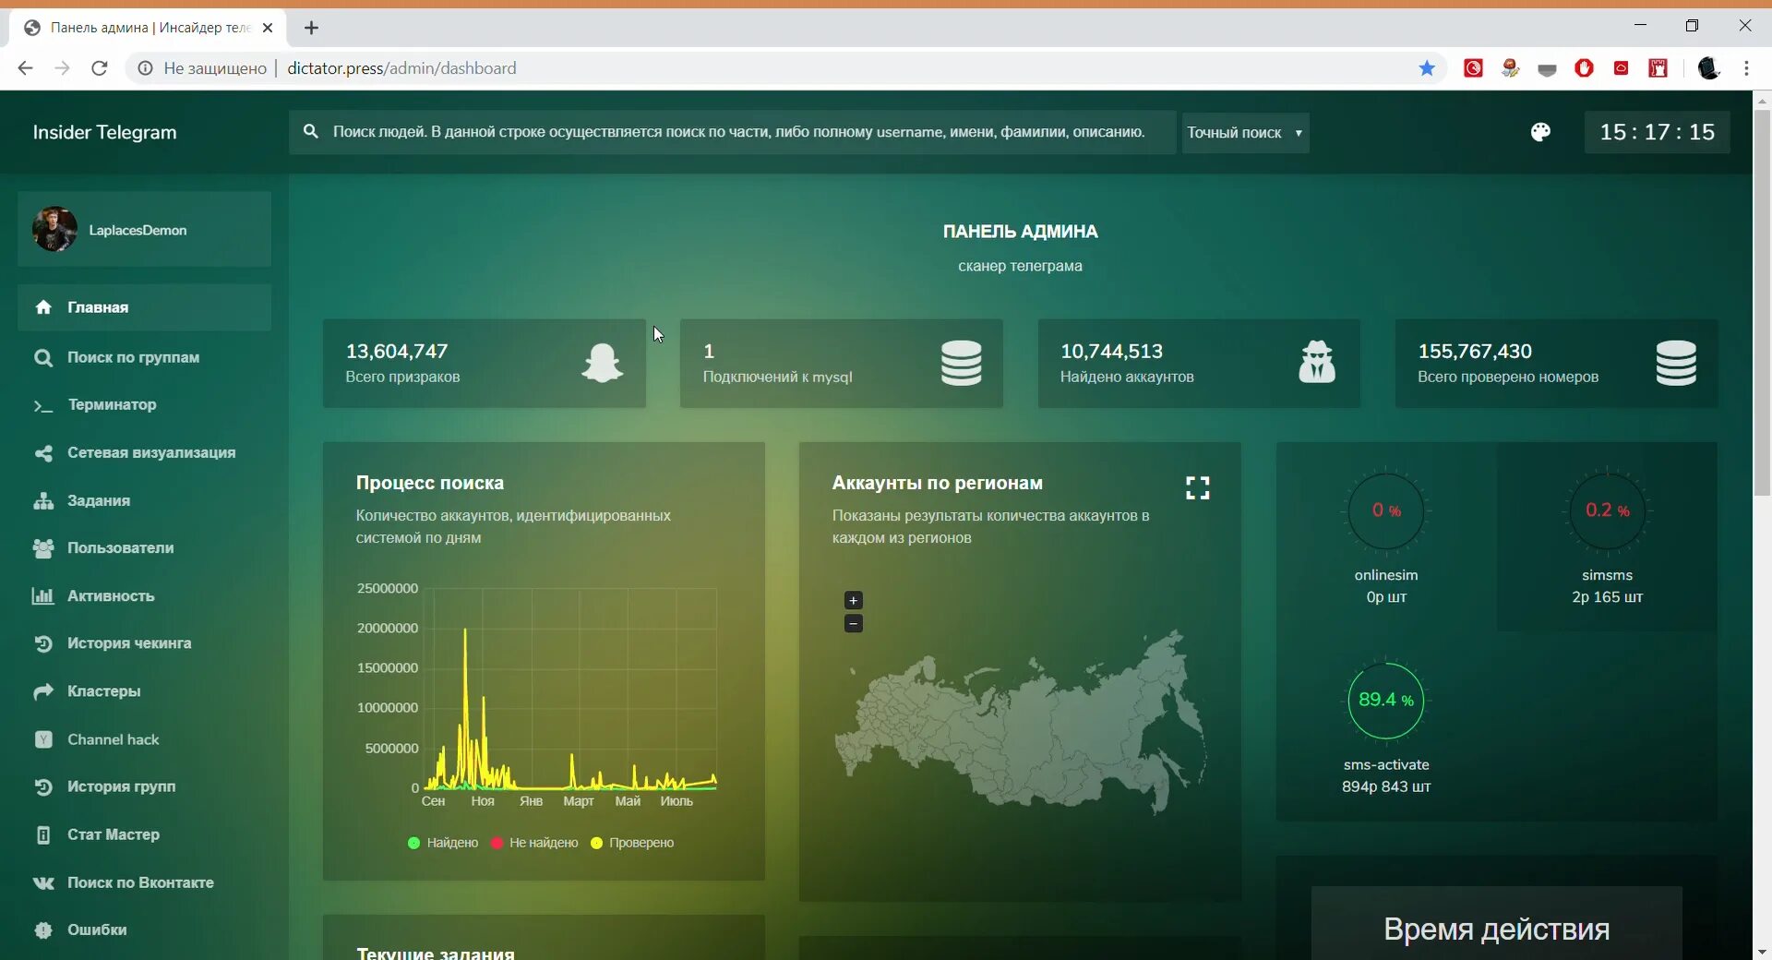Zoom in on the regions map
Screen dimensions: 1772x960
click(854, 599)
